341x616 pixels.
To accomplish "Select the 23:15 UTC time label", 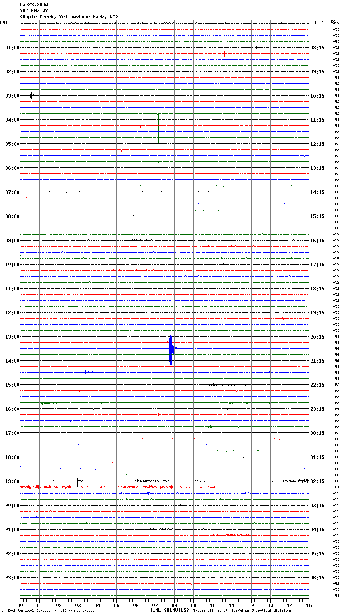I will [317, 409].
